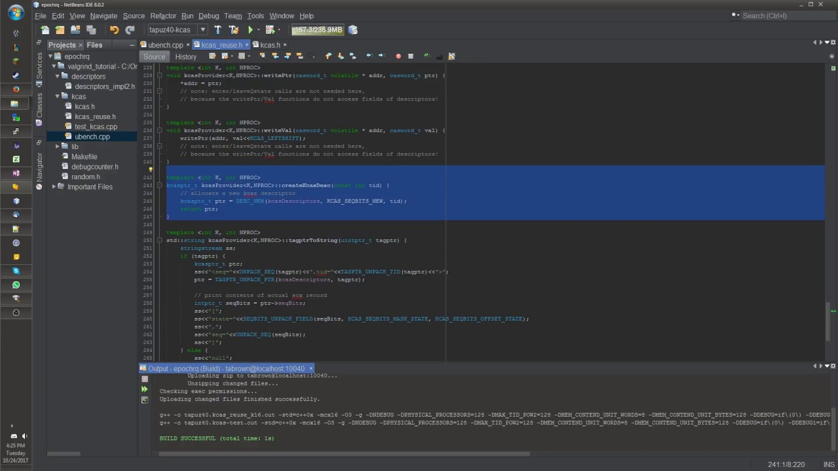Screen dimensions: 838x471
Task: Click the Redo arrow icon
Action: 130,30
